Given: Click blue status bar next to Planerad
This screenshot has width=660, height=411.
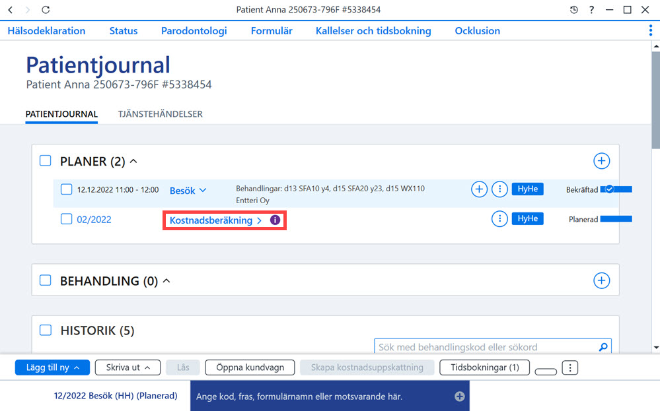Looking at the screenshot, I should [x=616, y=218].
